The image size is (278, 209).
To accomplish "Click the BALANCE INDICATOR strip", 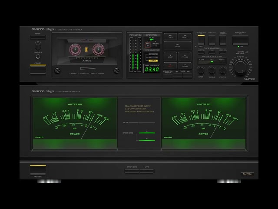I will (212, 61).
